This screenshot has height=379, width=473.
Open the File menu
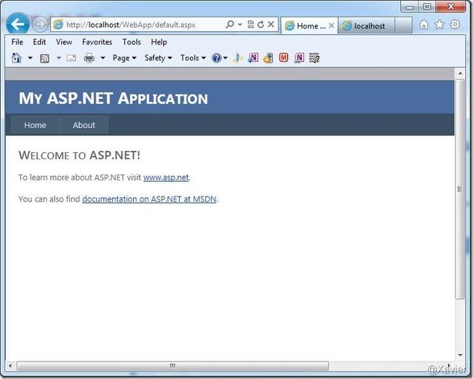coord(17,42)
